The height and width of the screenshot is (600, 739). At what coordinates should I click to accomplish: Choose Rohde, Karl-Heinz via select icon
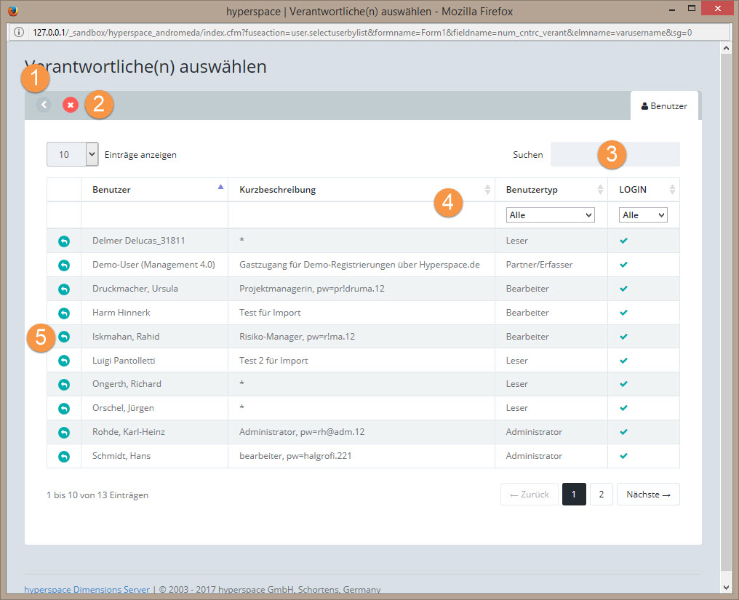coord(63,433)
